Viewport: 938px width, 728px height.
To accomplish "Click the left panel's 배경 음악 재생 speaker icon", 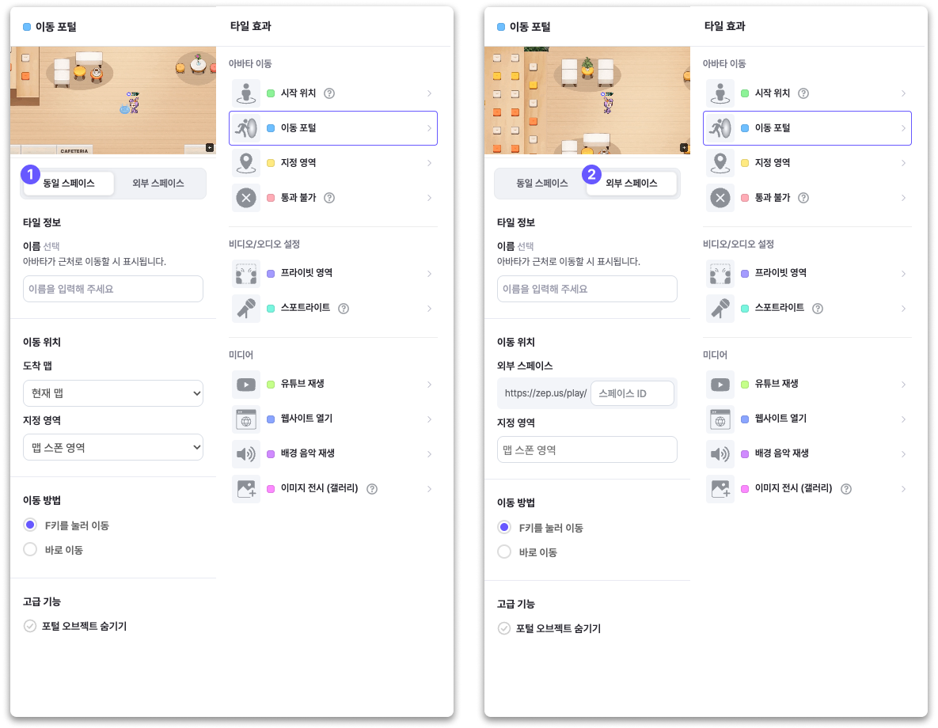I will point(246,453).
